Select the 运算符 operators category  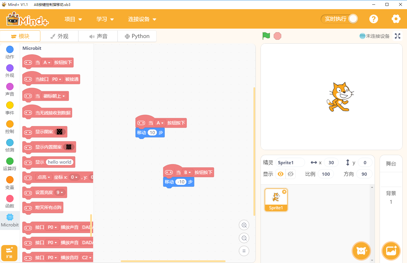pos(10,164)
